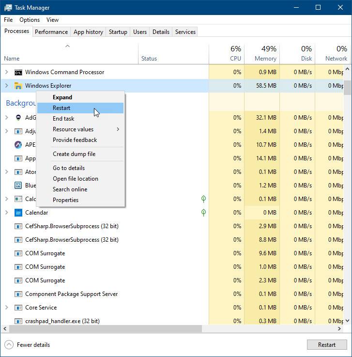Switch to the Users tab
The height and width of the screenshot is (357, 352).
[x=140, y=32]
